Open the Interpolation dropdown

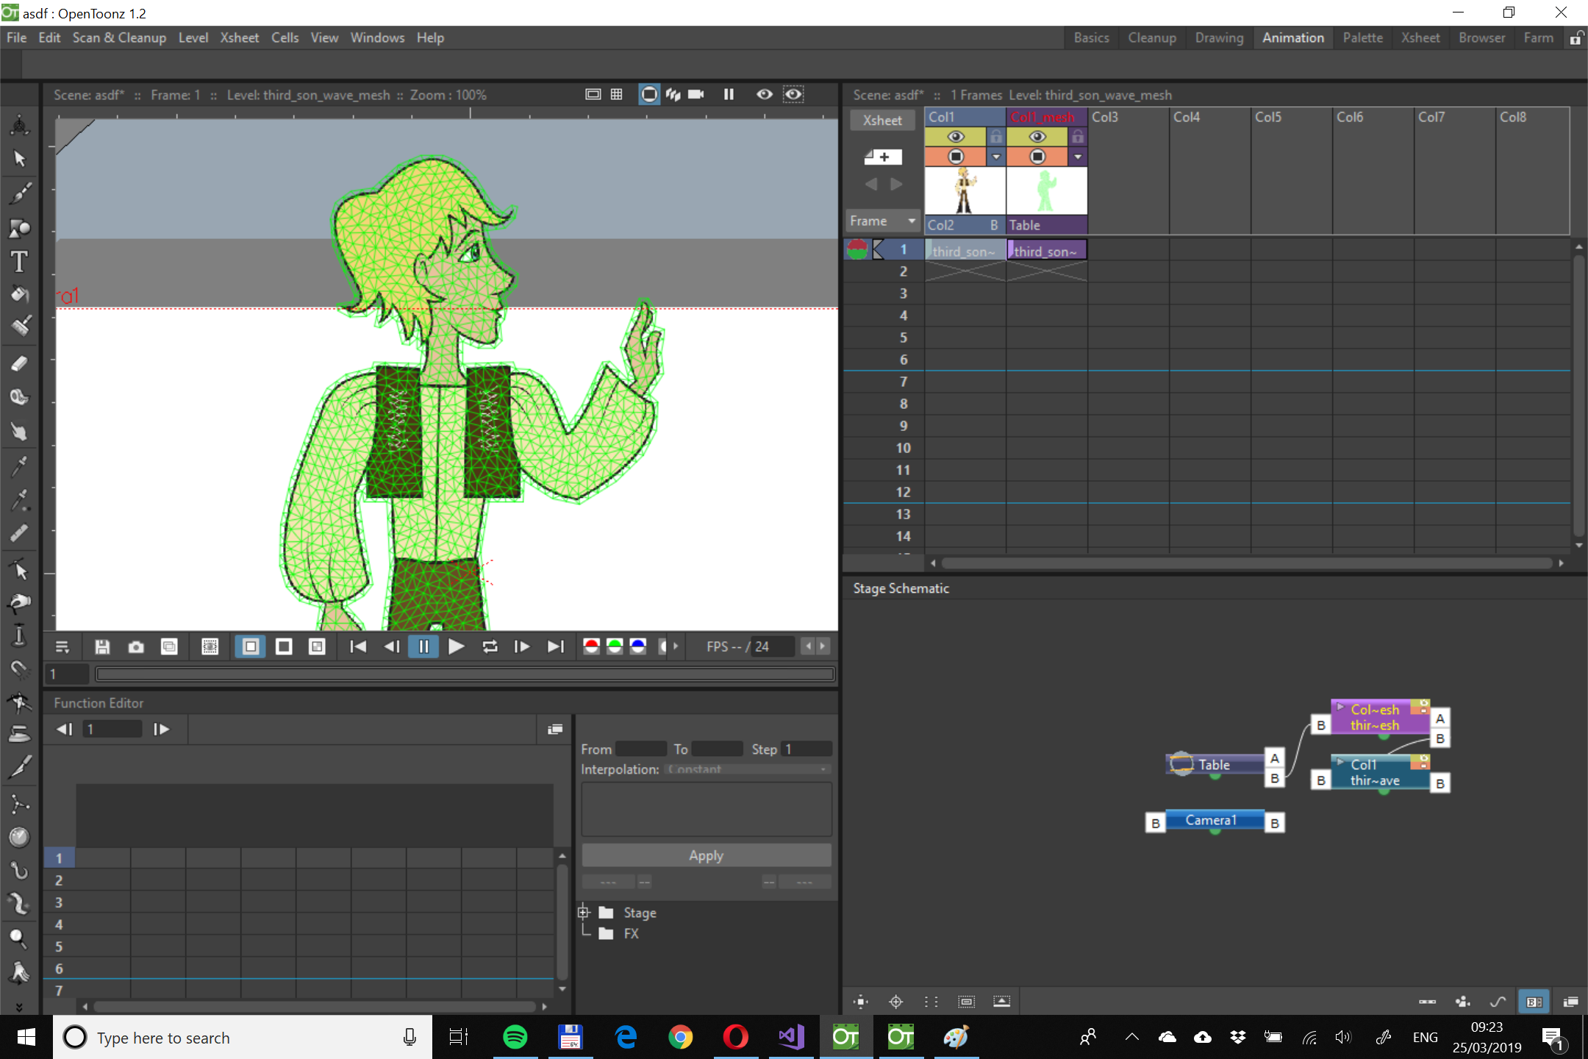[748, 769]
